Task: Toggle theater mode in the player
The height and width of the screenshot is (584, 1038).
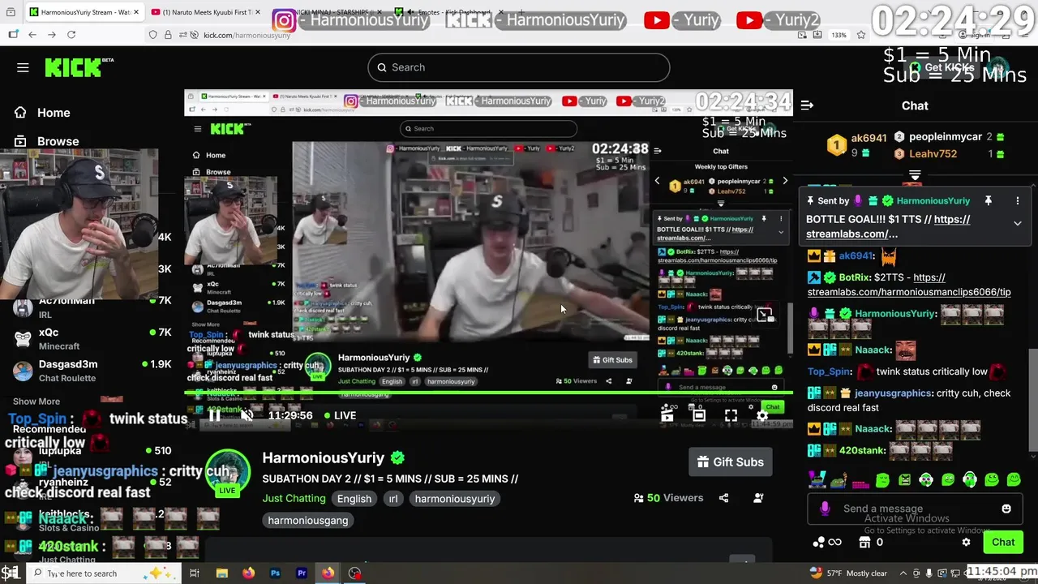Action: [699, 415]
